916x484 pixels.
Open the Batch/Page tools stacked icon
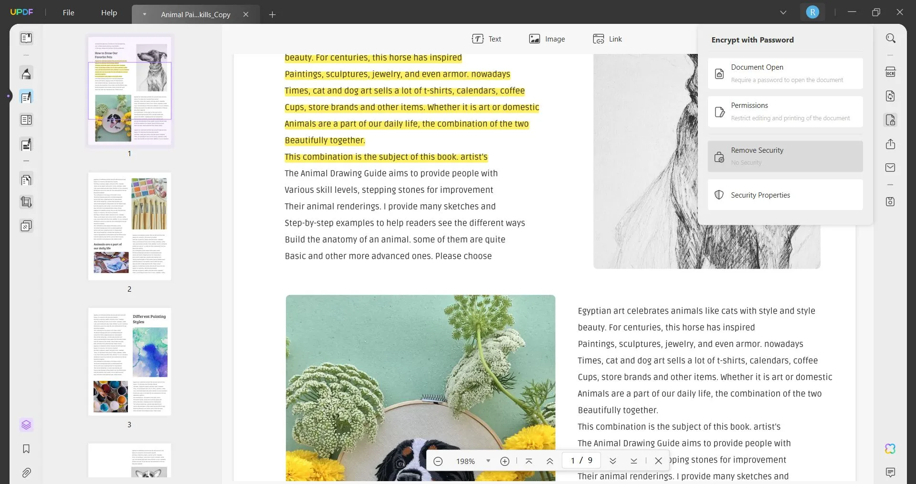26,226
